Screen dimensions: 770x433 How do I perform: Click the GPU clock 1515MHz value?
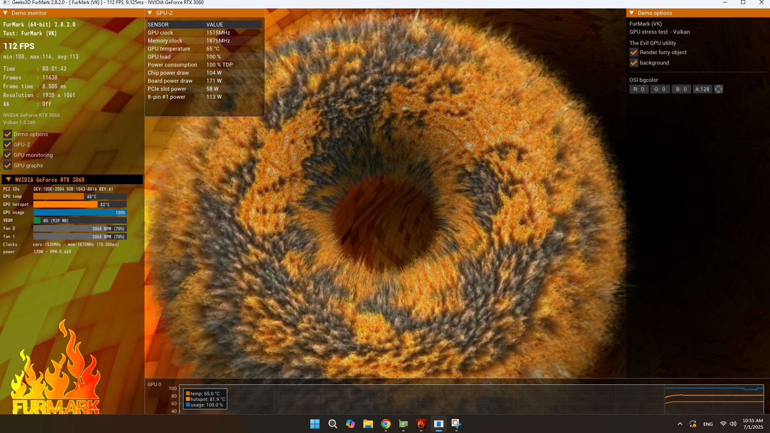(218, 33)
